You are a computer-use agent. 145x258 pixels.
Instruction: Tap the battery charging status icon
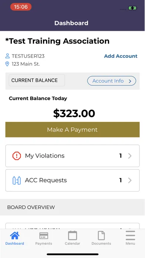point(132,8)
